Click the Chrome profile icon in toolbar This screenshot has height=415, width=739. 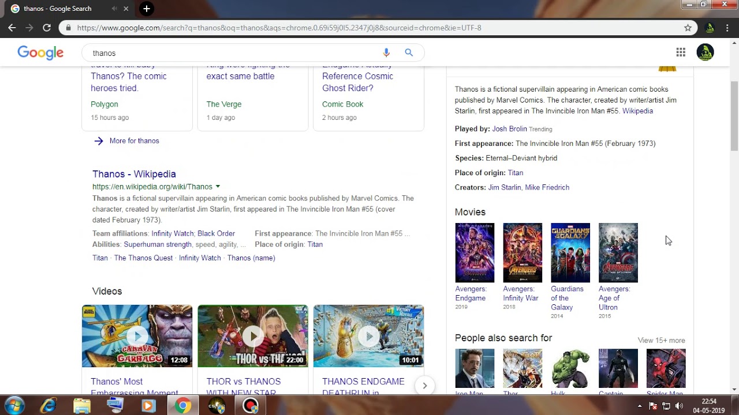click(x=710, y=28)
